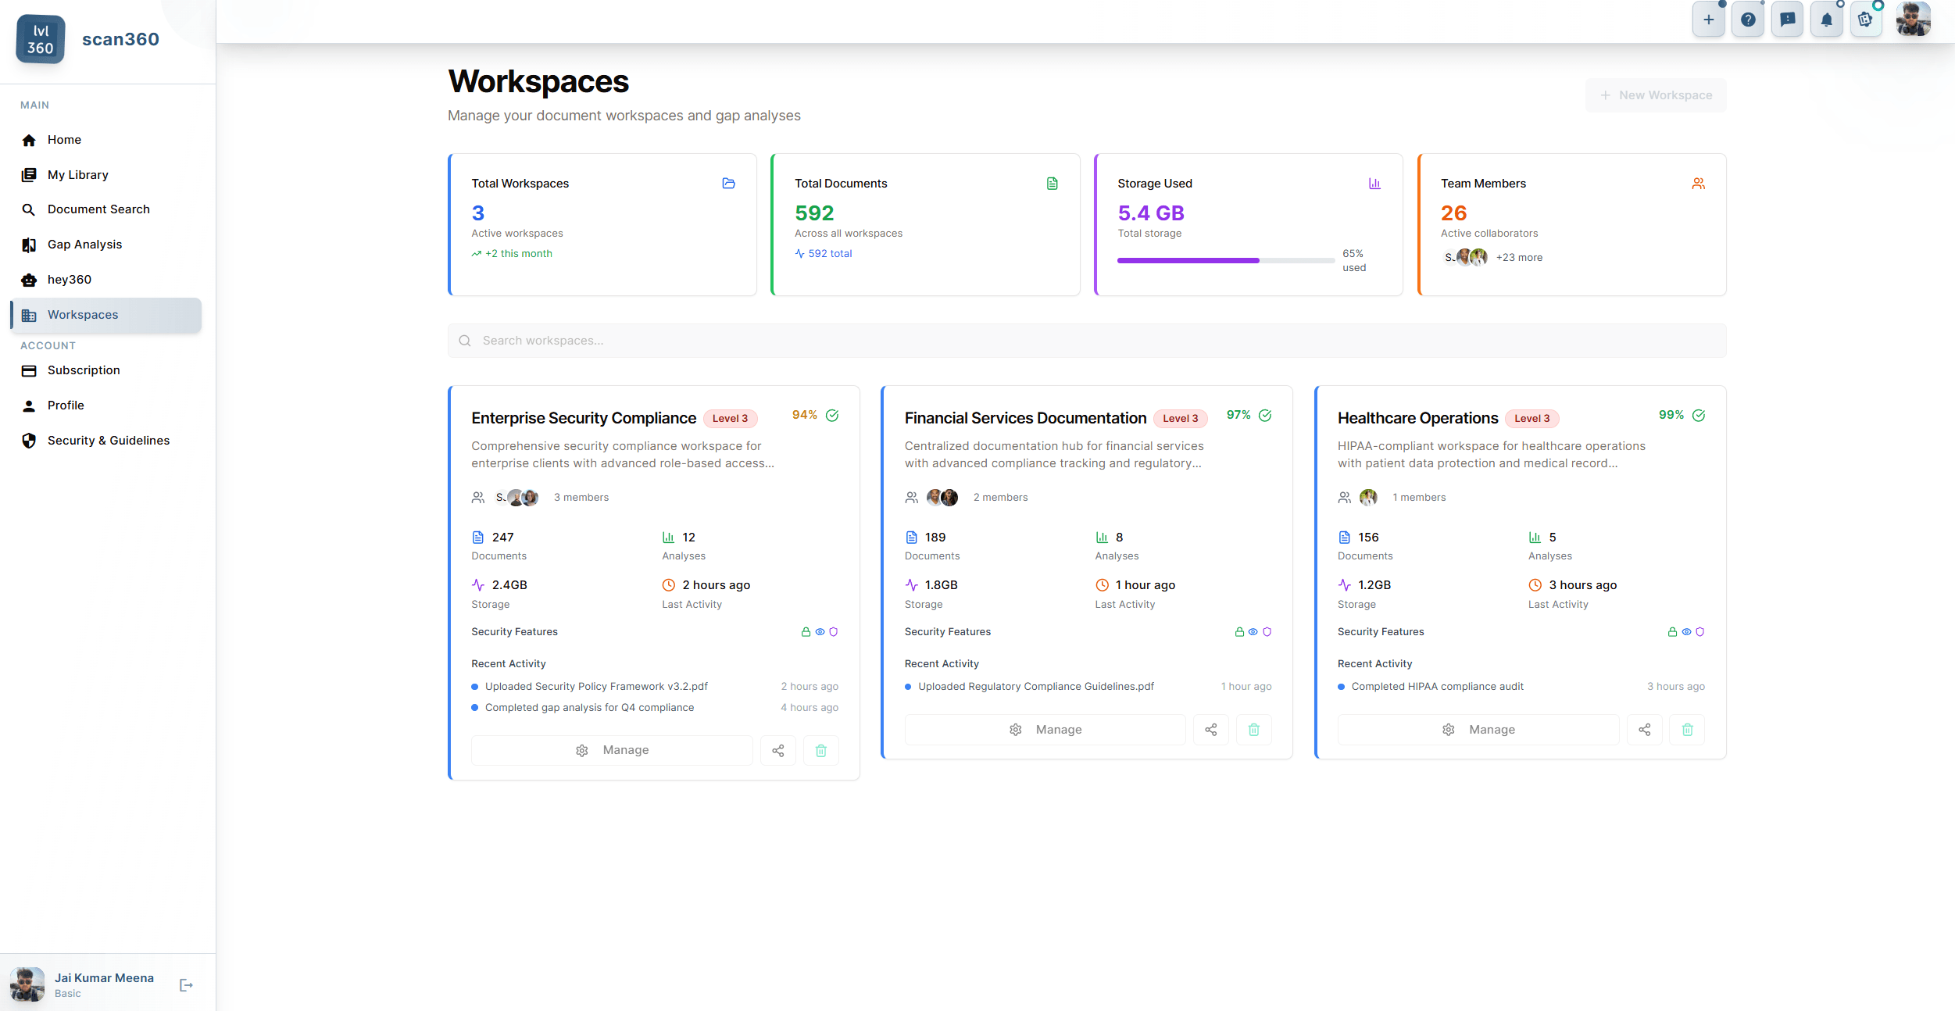Open the feedback chat icon
Screen dimensions: 1955x1011
tap(1788, 19)
